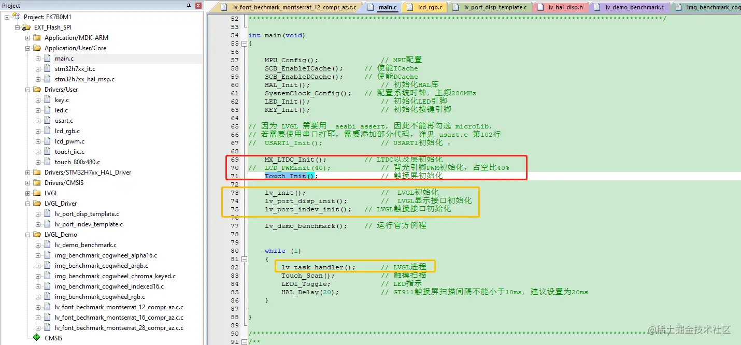Click the file icon of key.c
Image resolution: width=741 pixels, height=345 pixels.
[x=47, y=99]
